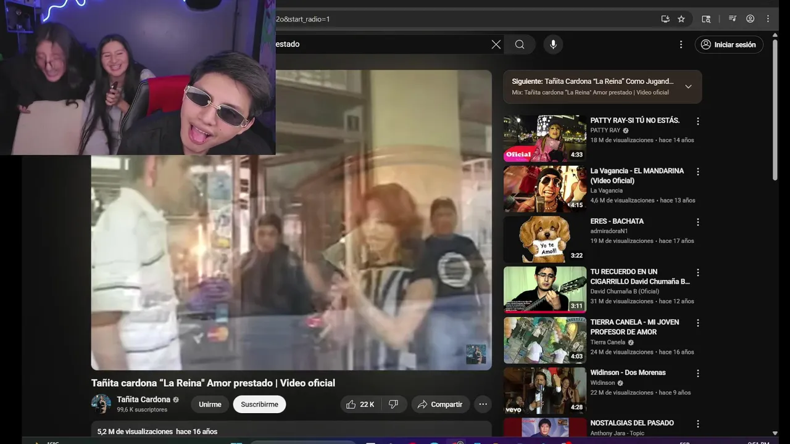Open options menu for PATTY RAY video
This screenshot has height=444, width=790.
point(698,121)
